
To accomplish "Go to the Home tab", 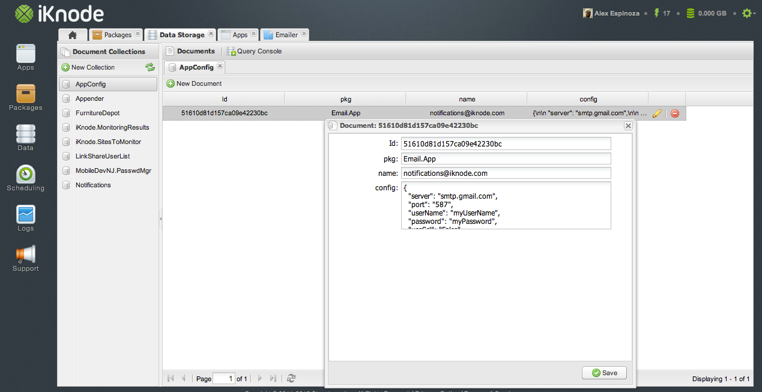I will coord(73,35).
